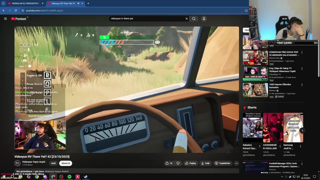Image resolution: width=320 pixels, height=180 pixels.
Task: Close the 'YAYINCILAR İLE ÜNİVERSİTEYE' tab
Action: pos(42,3)
